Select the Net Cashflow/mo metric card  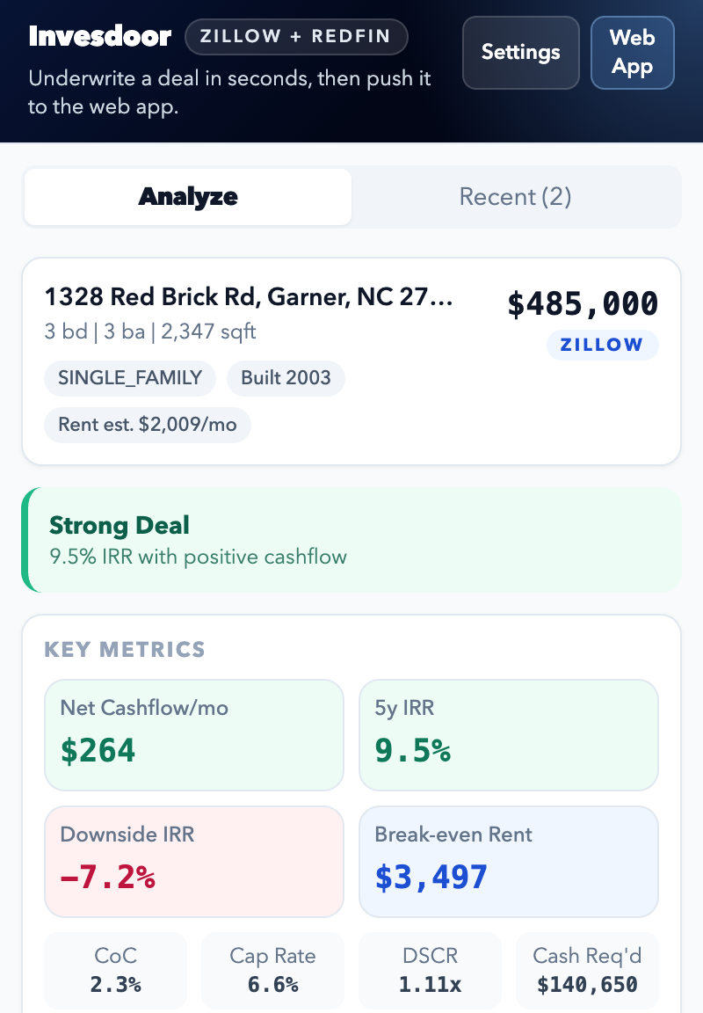194,735
